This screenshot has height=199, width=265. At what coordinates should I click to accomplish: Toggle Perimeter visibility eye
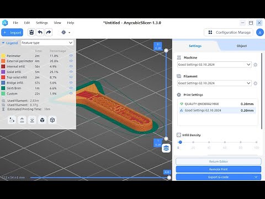click(x=71, y=55)
